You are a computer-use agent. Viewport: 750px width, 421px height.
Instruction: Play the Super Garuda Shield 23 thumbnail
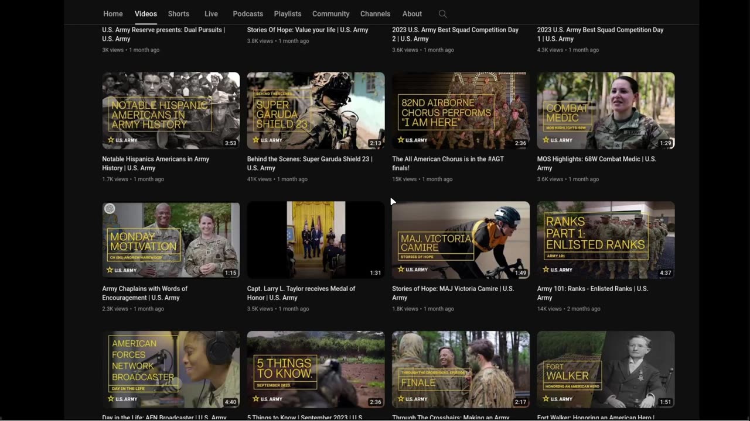[316, 111]
